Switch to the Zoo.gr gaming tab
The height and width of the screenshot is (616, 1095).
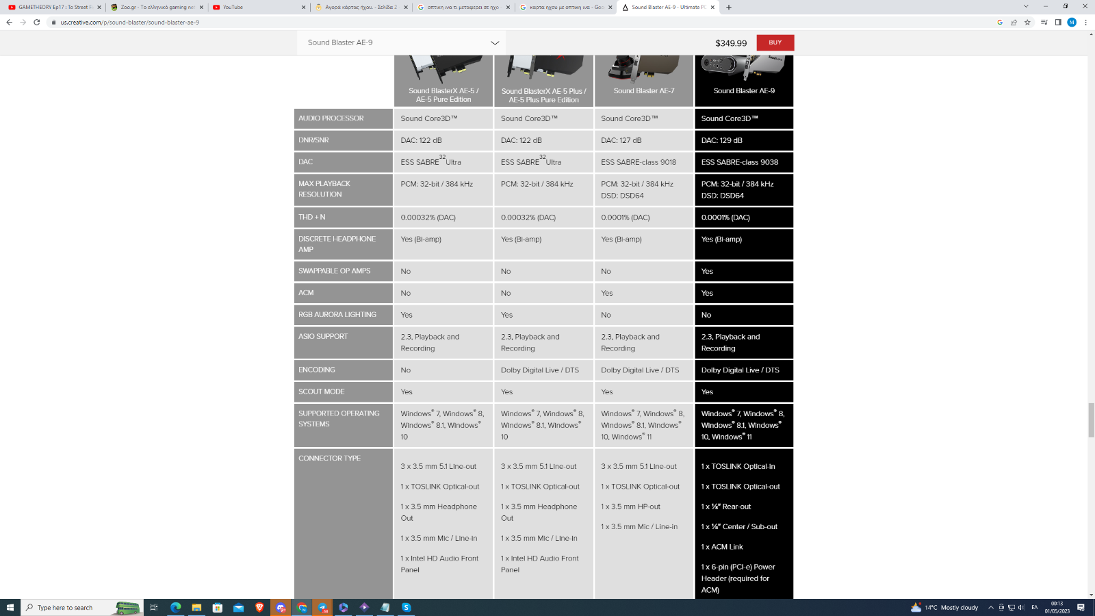pyautogui.click(x=156, y=7)
